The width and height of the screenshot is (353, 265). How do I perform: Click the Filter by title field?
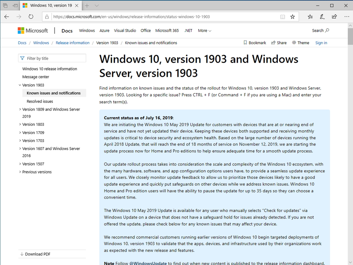(x=52, y=58)
